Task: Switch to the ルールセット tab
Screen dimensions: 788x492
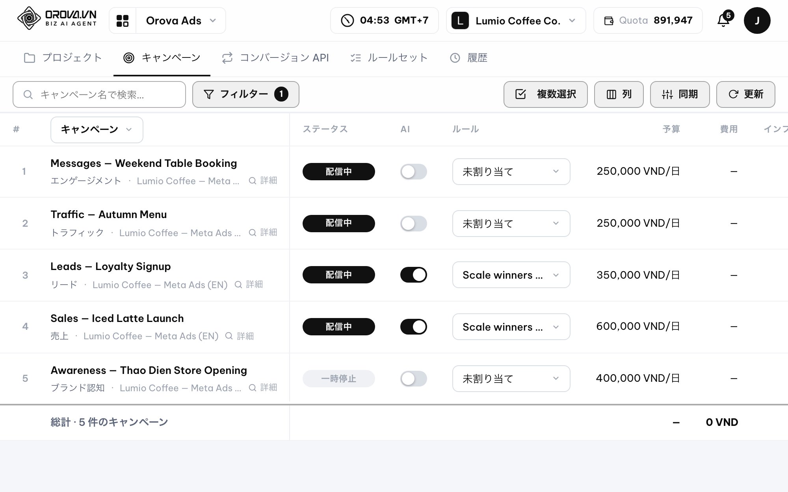Action: click(x=389, y=58)
